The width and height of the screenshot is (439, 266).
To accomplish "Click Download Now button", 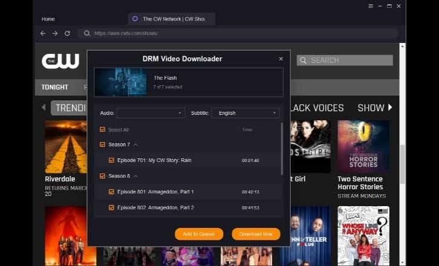I will pos(256,234).
